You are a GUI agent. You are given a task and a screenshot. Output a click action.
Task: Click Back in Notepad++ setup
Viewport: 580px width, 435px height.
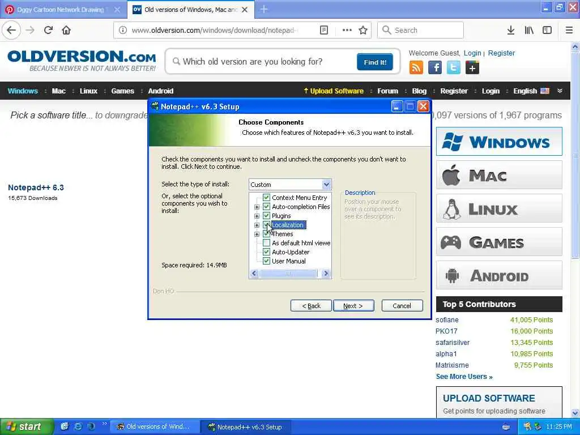pyautogui.click(x=311, y=305)
